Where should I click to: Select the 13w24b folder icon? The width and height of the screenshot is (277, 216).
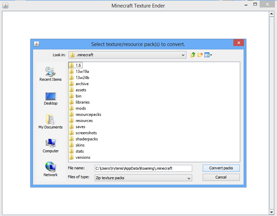(x=71, y=78)
